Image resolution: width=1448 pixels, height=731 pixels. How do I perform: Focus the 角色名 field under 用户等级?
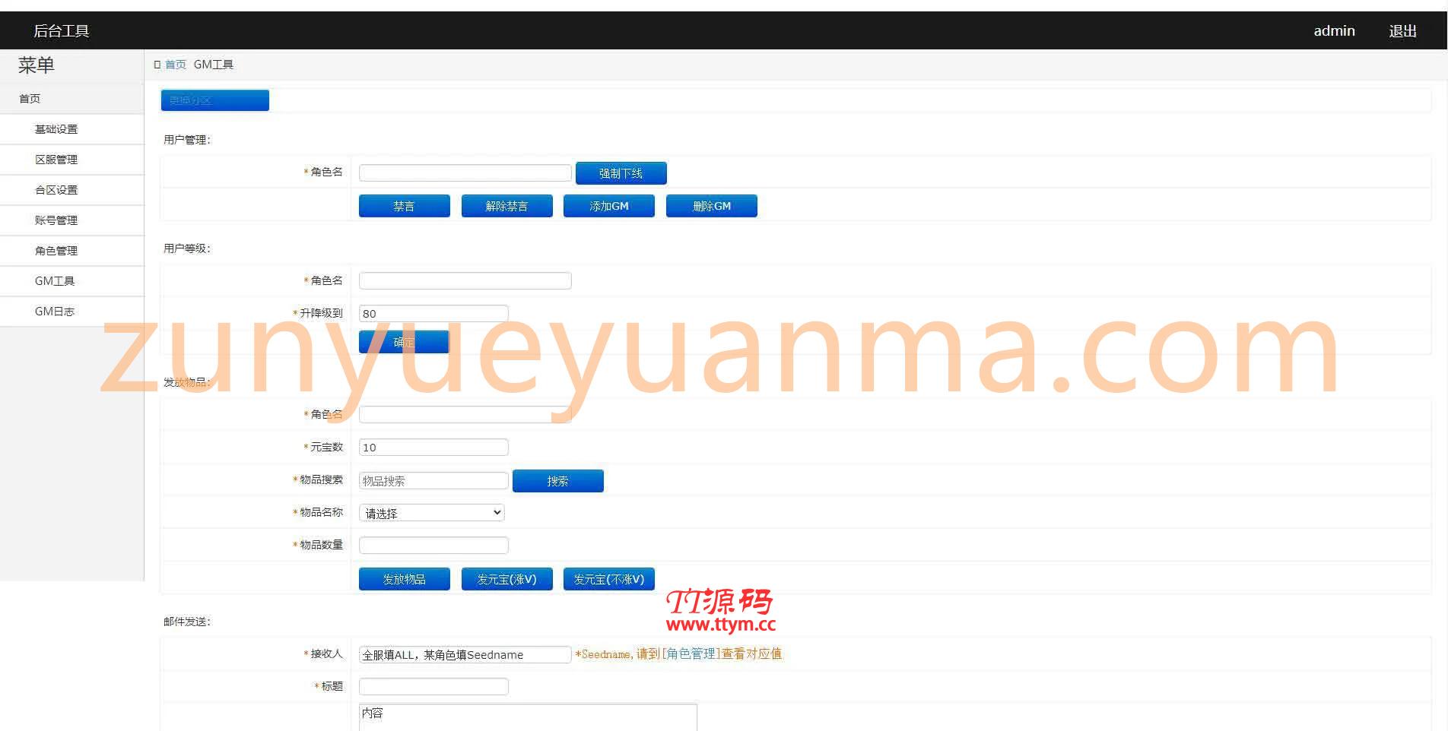click(465, 281)
